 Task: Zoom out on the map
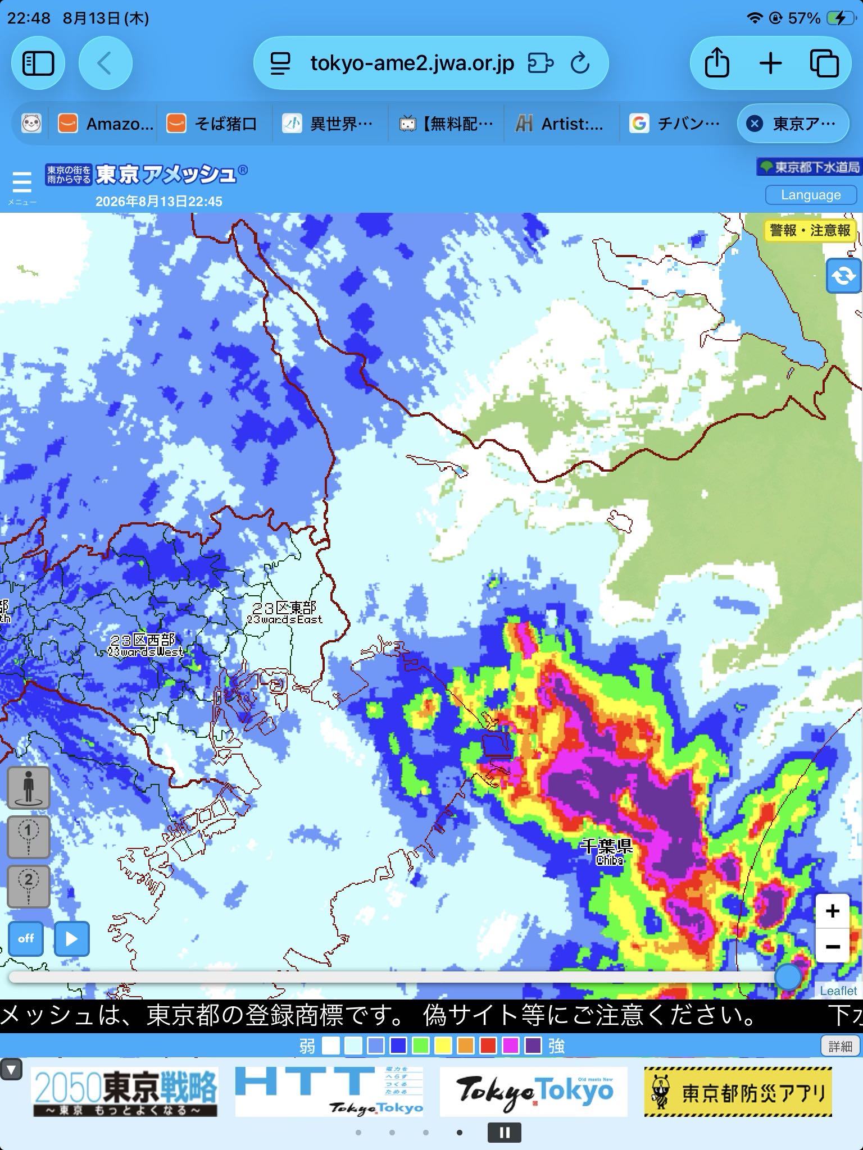(832, 946)
